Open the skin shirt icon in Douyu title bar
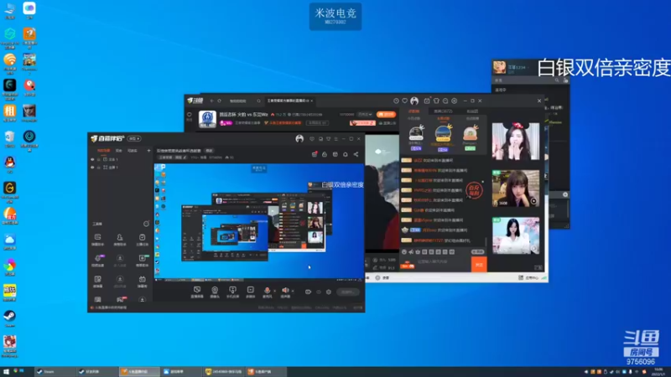Screen dimensions: 671x377 436,101
